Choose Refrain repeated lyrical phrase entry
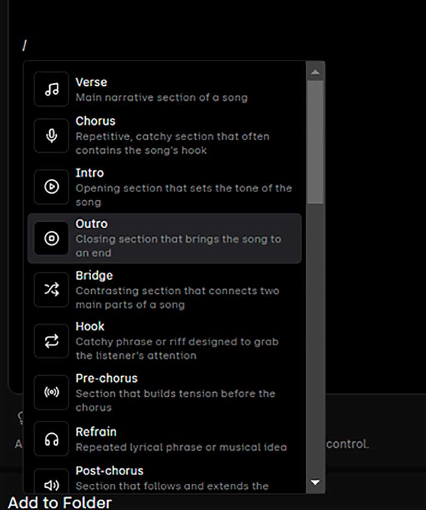The image size is (426, 510). click(x=164, y=439)
